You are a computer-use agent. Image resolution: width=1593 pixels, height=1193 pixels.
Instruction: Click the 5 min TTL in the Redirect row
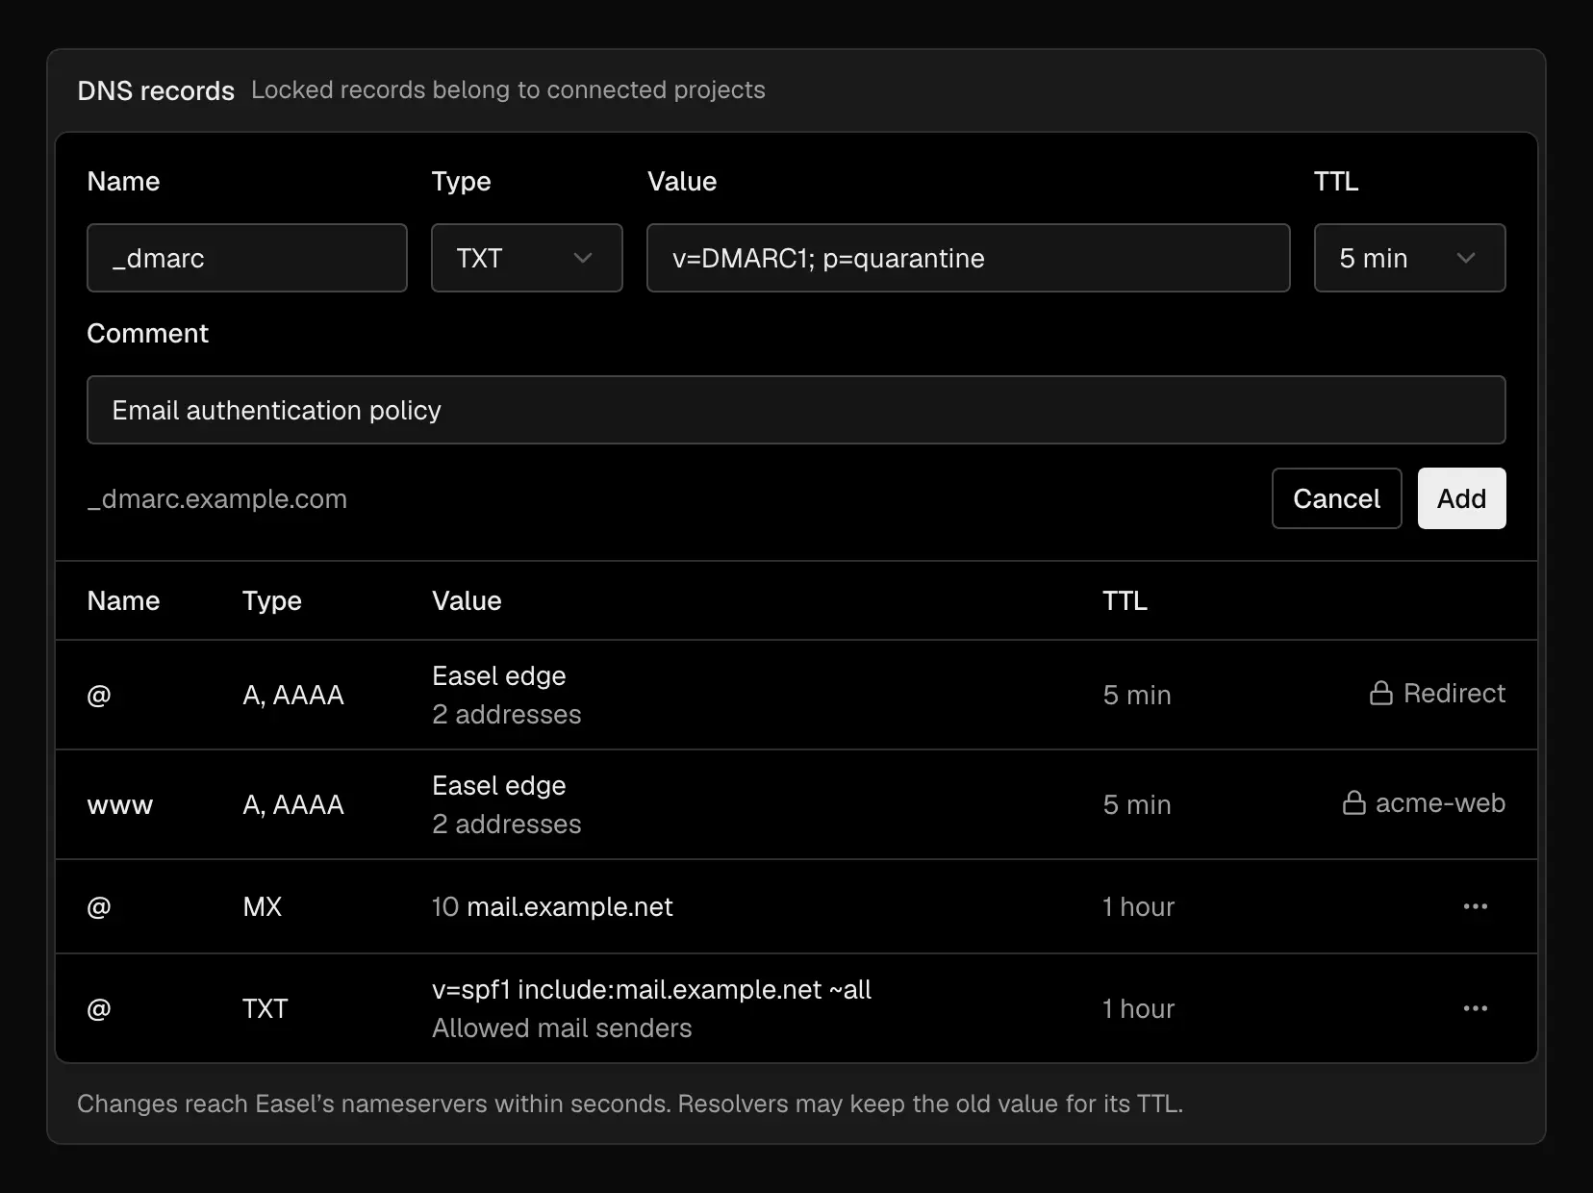click(x=1137, y=695)
